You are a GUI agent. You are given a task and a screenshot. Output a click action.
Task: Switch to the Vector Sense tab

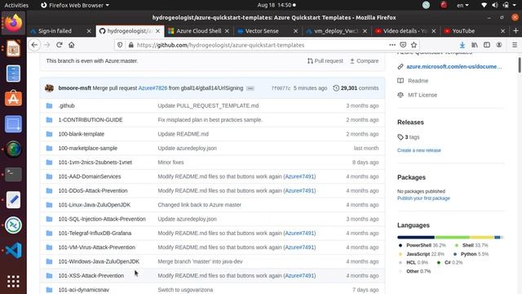click(262, 31)
